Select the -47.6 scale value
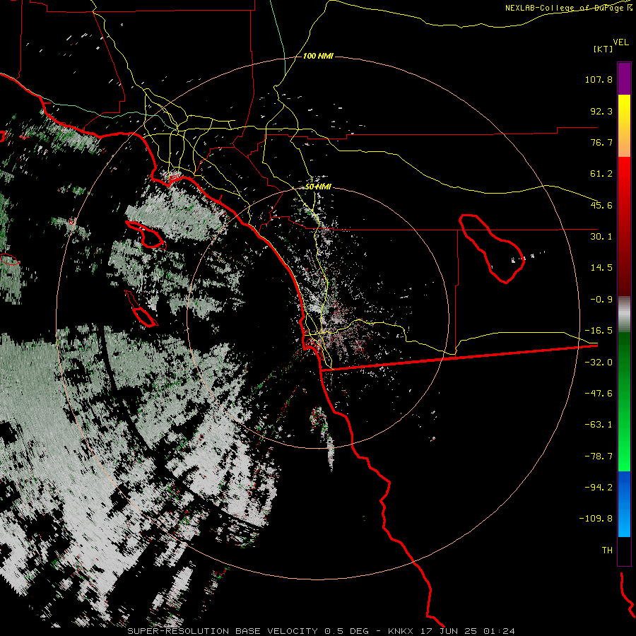636x636 pixels. tap(599, 394)
